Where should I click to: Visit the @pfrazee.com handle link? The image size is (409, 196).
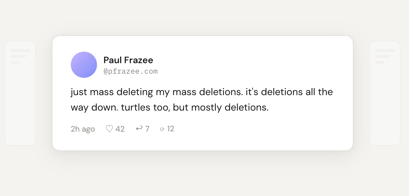point(131,71)
